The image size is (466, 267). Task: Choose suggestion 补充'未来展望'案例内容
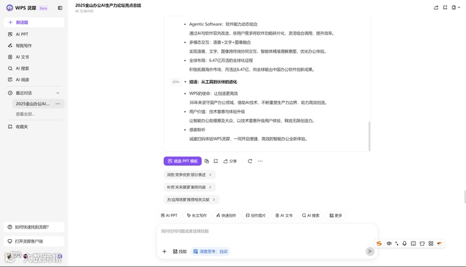(190, 187)
